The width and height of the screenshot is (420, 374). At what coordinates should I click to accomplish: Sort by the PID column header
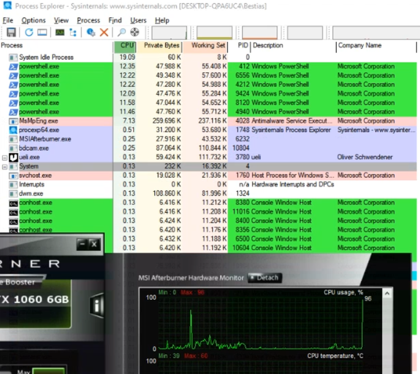click(240, 47)
